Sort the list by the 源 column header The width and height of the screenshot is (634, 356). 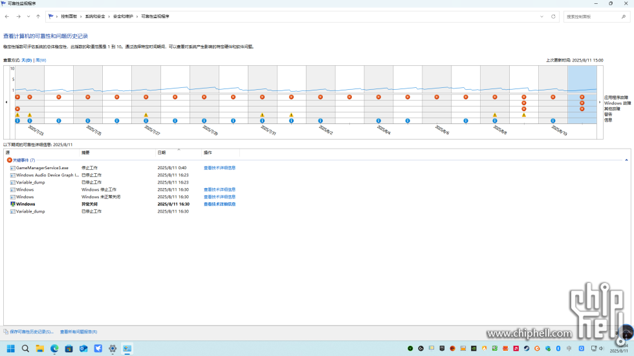tap(41, 152)
